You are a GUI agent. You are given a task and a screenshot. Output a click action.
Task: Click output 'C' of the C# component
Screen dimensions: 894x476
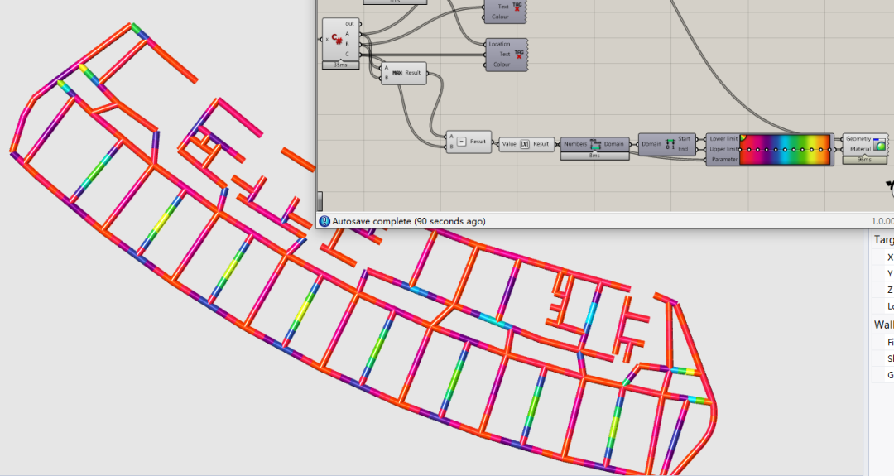[x=347, y=54]
